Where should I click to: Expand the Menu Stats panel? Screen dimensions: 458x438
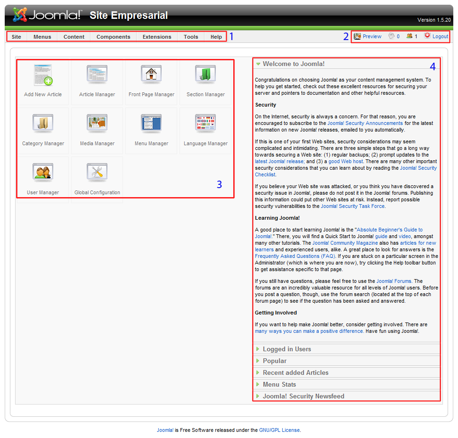[x=346, y=384]
